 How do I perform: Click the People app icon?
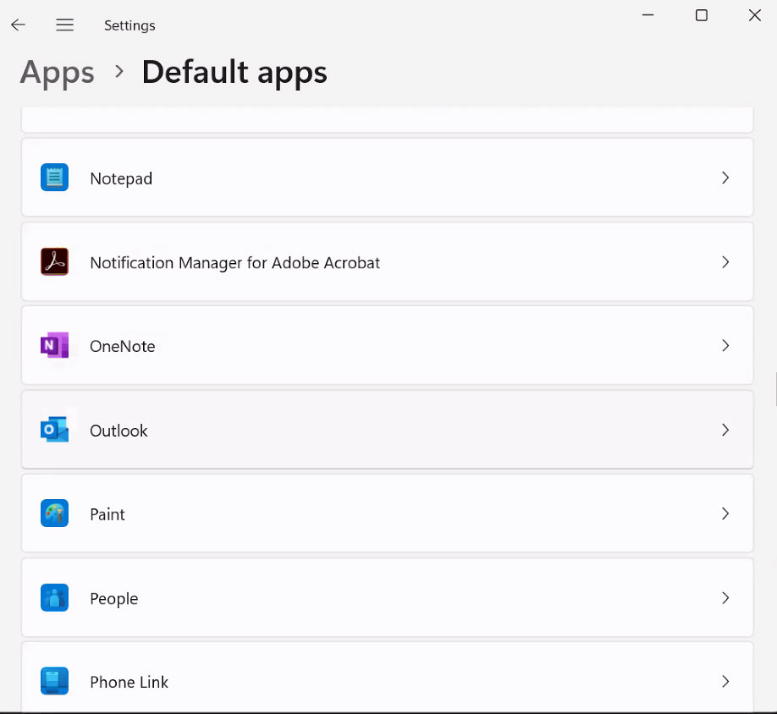click(x=54, y=597)
